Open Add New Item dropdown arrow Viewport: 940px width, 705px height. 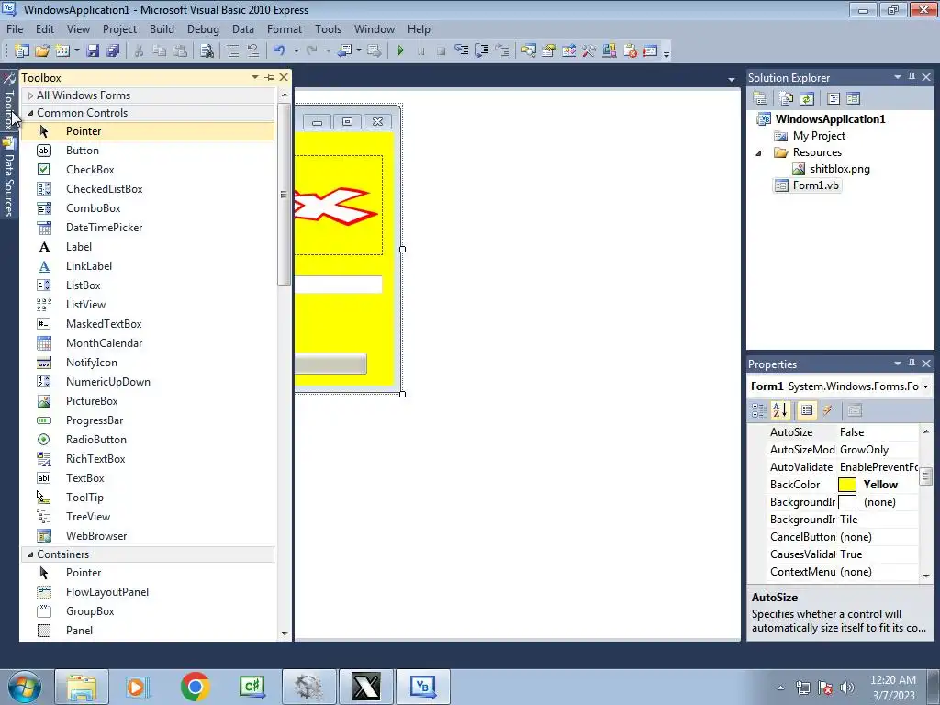pos(77,51)
